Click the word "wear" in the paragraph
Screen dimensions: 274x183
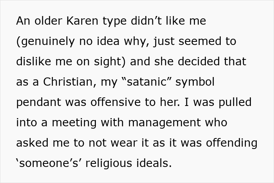(124, 144)
